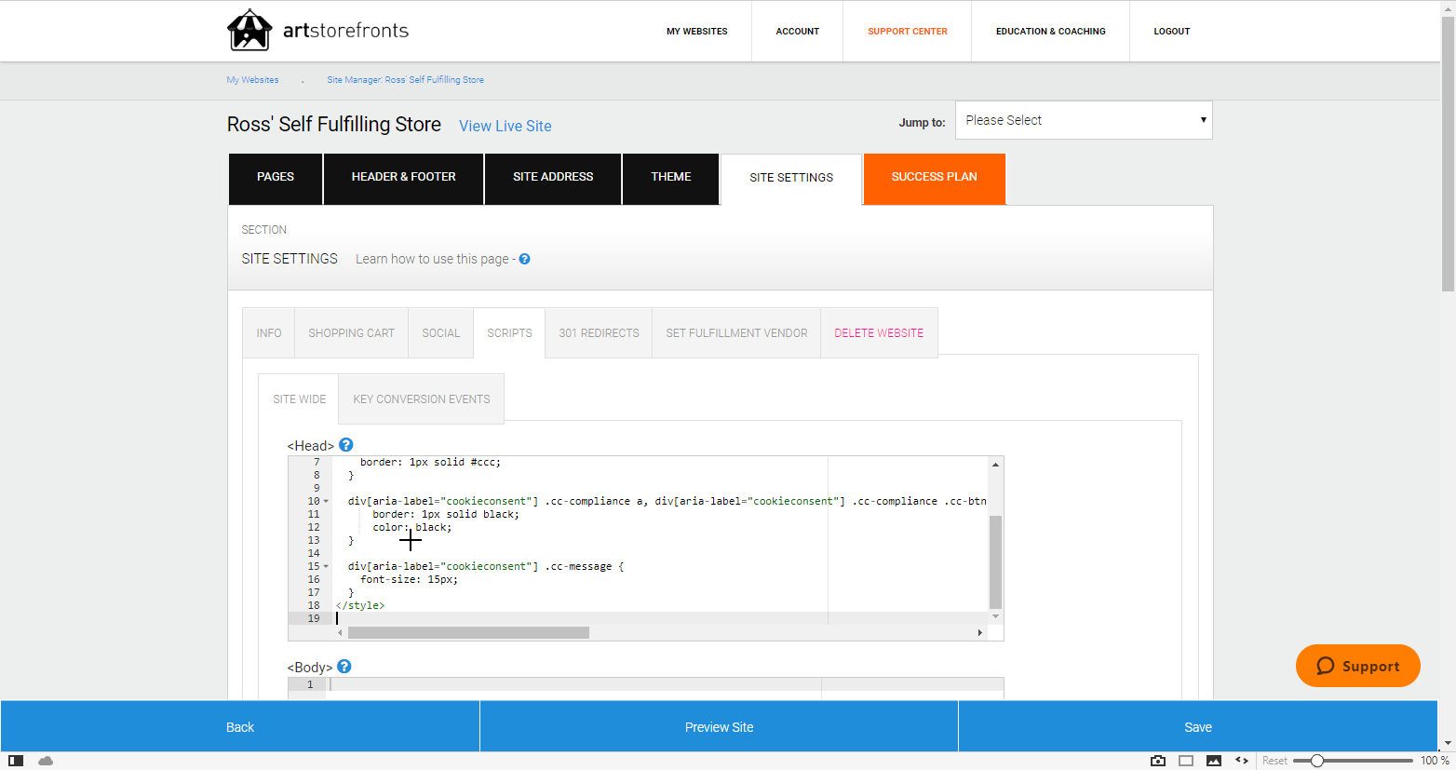Click the Back button

tap(240, 726)
